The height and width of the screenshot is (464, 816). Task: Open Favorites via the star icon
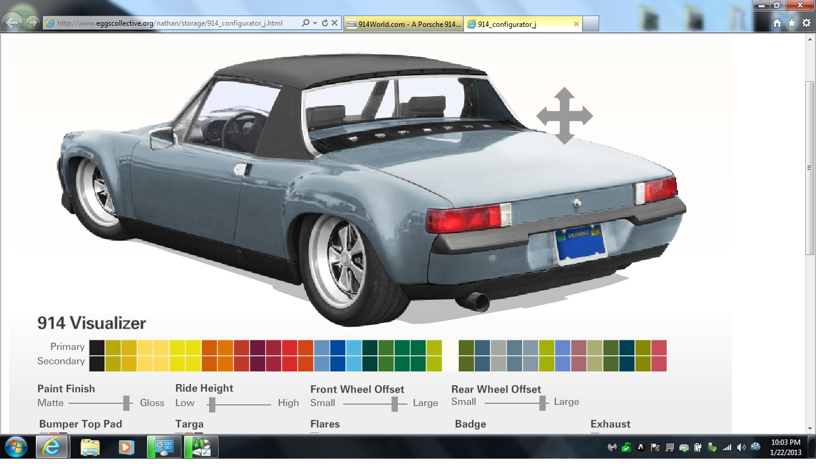click(x=792, y=23)
